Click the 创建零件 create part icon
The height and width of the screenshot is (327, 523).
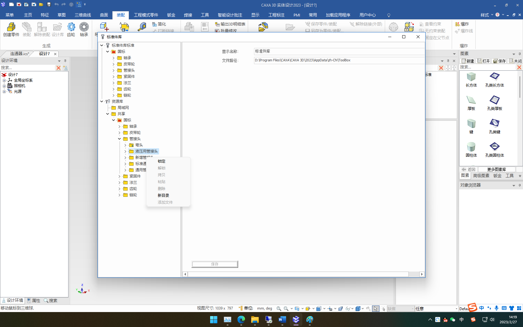pyautogui.click(x=11, y=30)
